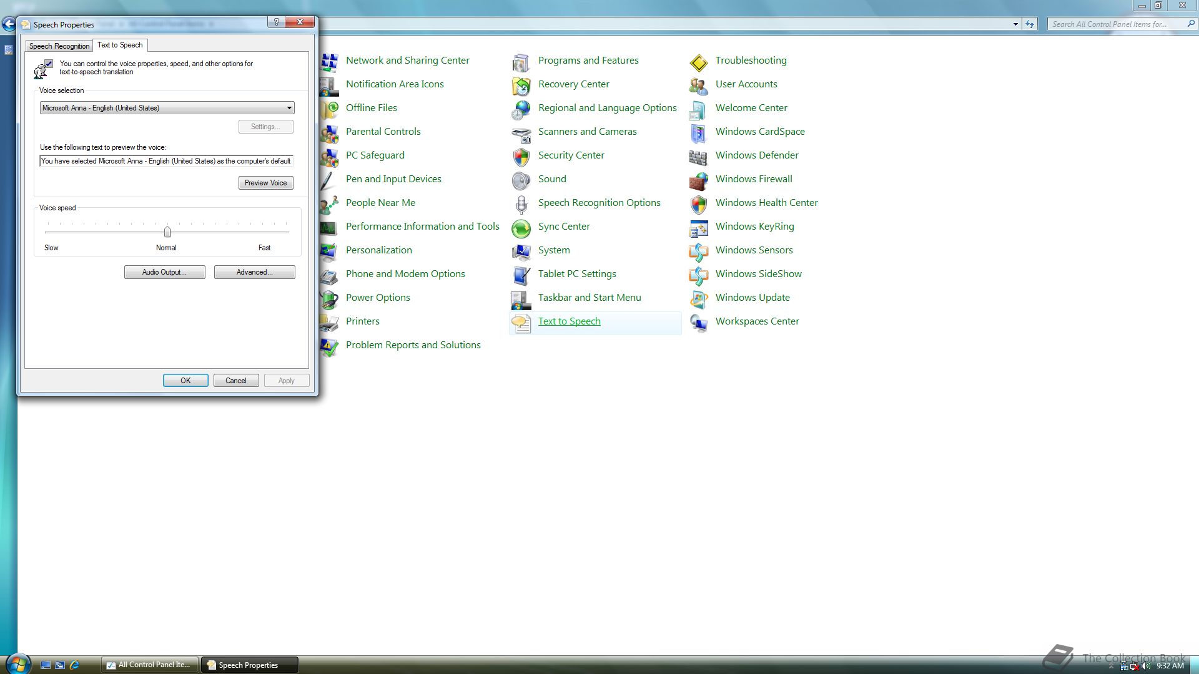Open the Printers link

pos(363,321)
